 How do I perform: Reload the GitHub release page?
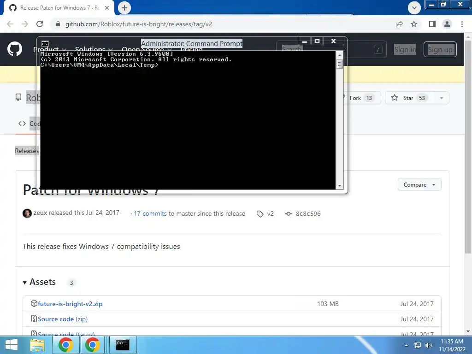(40, 24)
